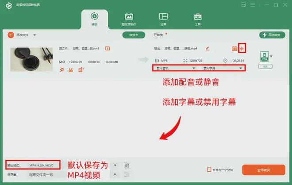The image size is (292, 185).
Task: Expand the 添加文件 dropdown arrow
Action: (35, 35)
